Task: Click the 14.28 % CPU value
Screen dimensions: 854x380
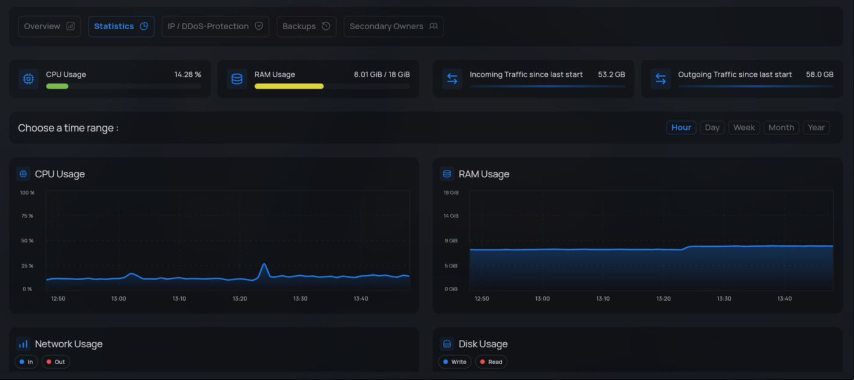Action: click(188, 74)
